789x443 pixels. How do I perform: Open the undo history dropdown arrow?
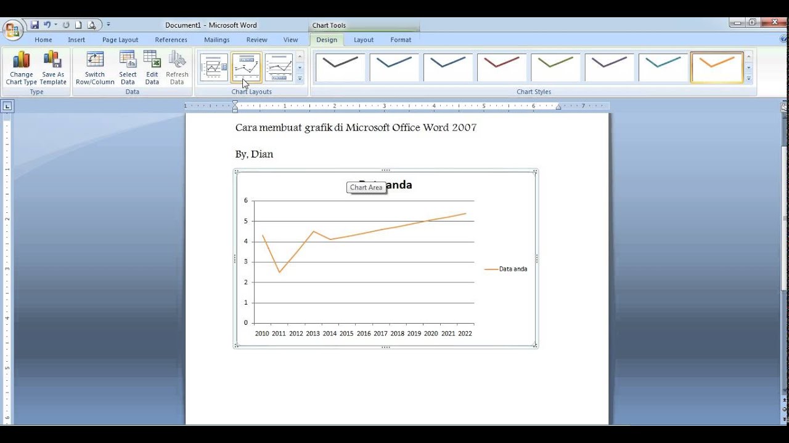pos(55,25)
